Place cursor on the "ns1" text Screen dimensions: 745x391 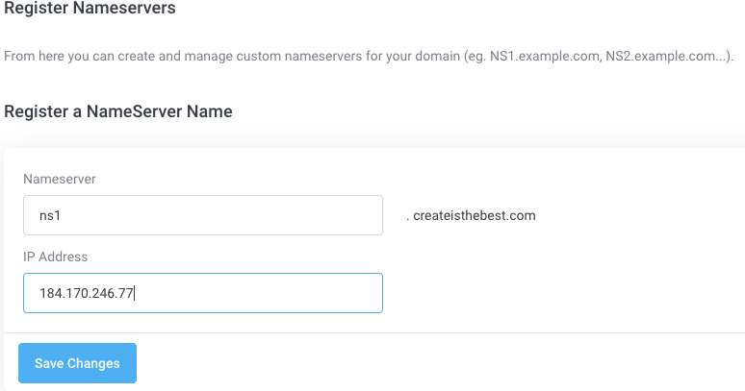coord(50,216)
